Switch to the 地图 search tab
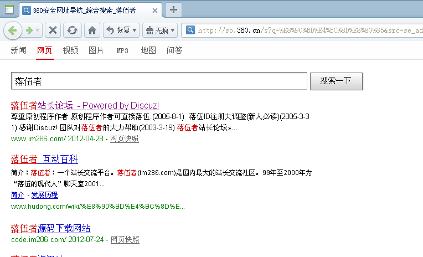 [148, 50]
